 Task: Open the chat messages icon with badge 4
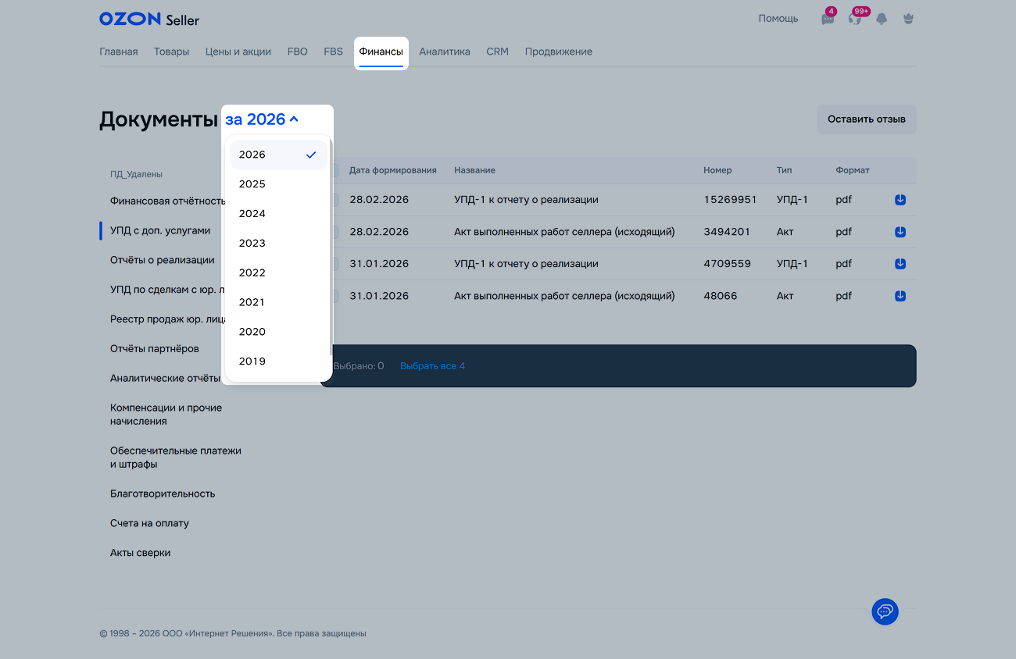828,19
